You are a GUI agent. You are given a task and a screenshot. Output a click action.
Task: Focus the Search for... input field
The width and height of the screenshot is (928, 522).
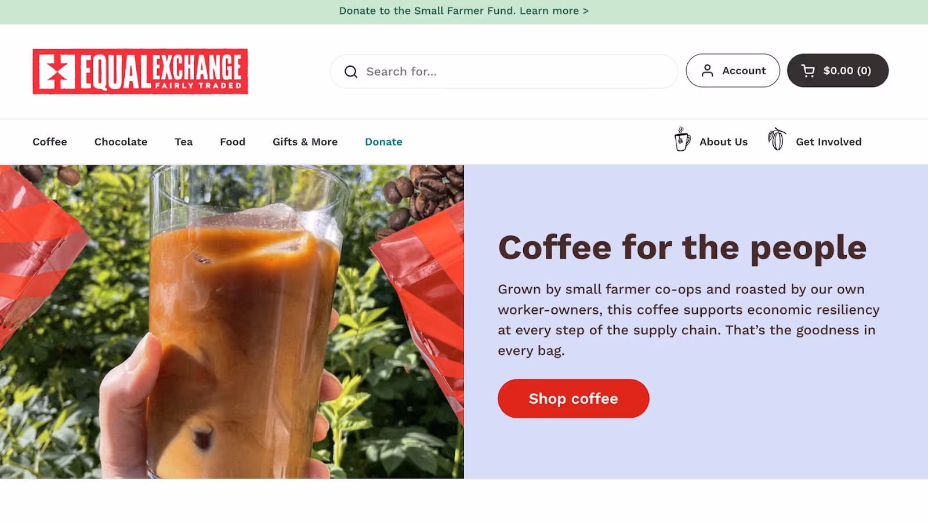pos(504,71)
